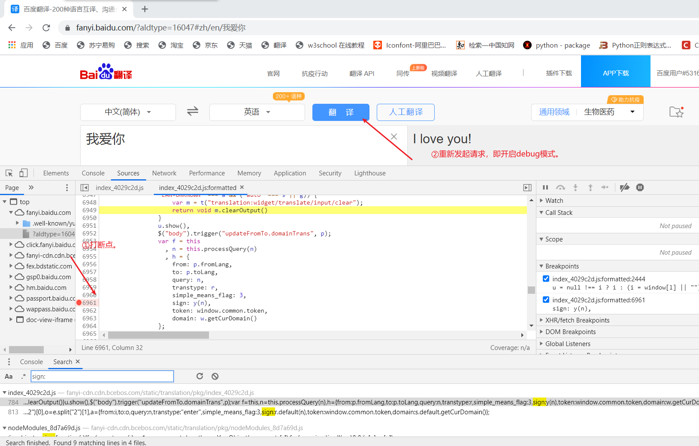Switch to the Console panel tab
The width and height of the screenshot is (699, 446).
(x=93, y=173)
